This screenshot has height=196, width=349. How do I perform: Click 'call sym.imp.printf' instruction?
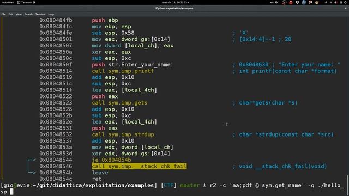[x=123, y=71]
